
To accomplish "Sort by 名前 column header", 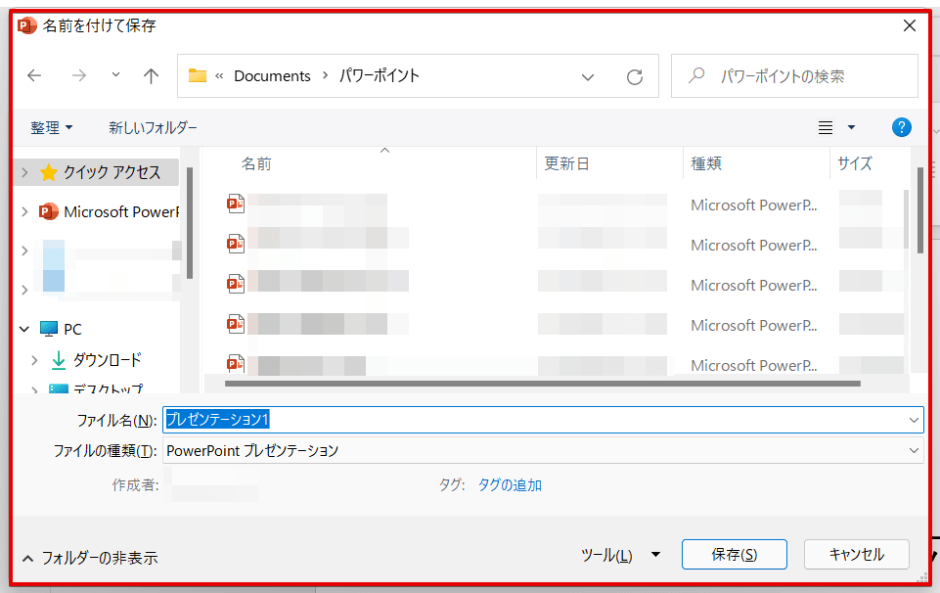I will [x=256, y=163].
